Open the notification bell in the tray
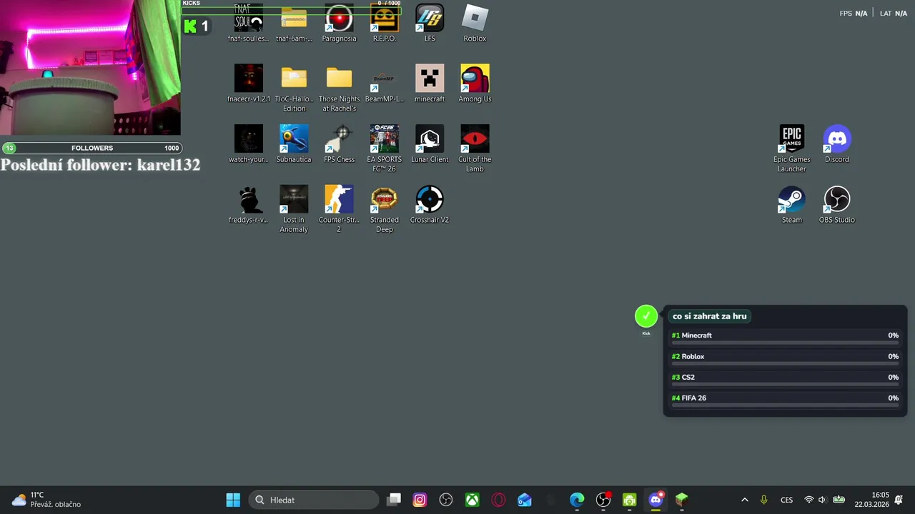The width and height of the screenshot is (915, 514). 899,500
